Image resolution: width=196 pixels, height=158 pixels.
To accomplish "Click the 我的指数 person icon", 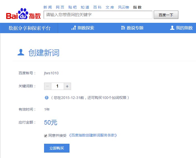I will click(x=172, y=28).
